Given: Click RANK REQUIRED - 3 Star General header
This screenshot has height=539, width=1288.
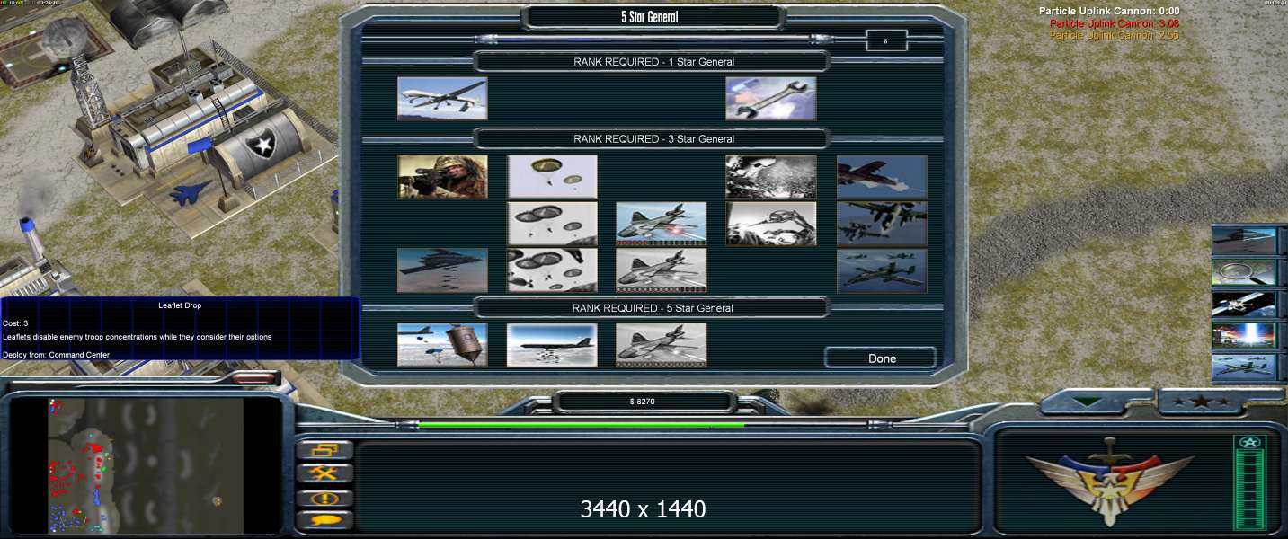Looking at the screenshot, I should pos(653,139).
